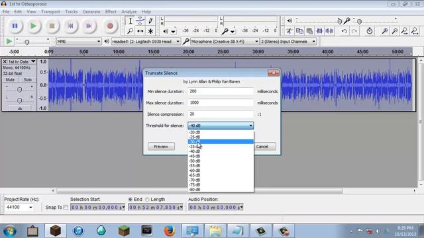Click Preview in Truncate Silence dialog
This screenshot has height=238, width=424.
click(161, 147)
